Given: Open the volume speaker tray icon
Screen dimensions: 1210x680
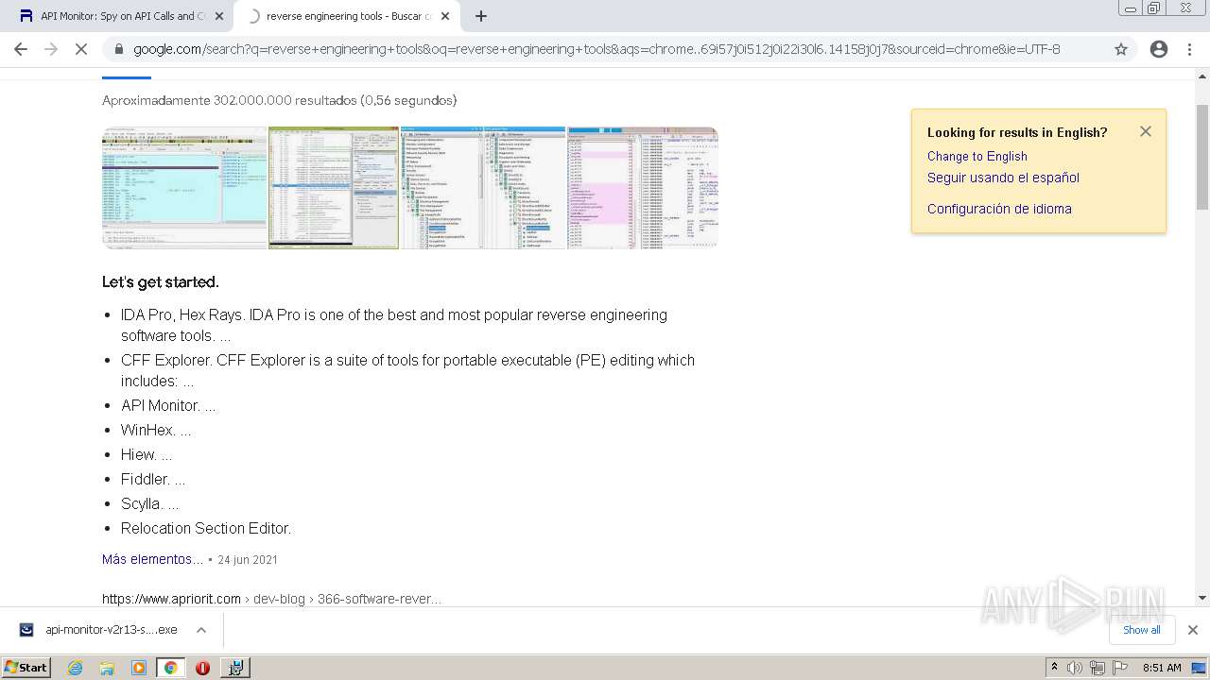Looking at the screenshot, I should [x=1075, y=668].
